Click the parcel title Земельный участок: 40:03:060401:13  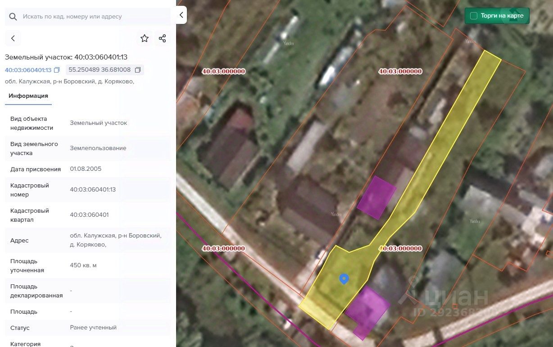66,57
